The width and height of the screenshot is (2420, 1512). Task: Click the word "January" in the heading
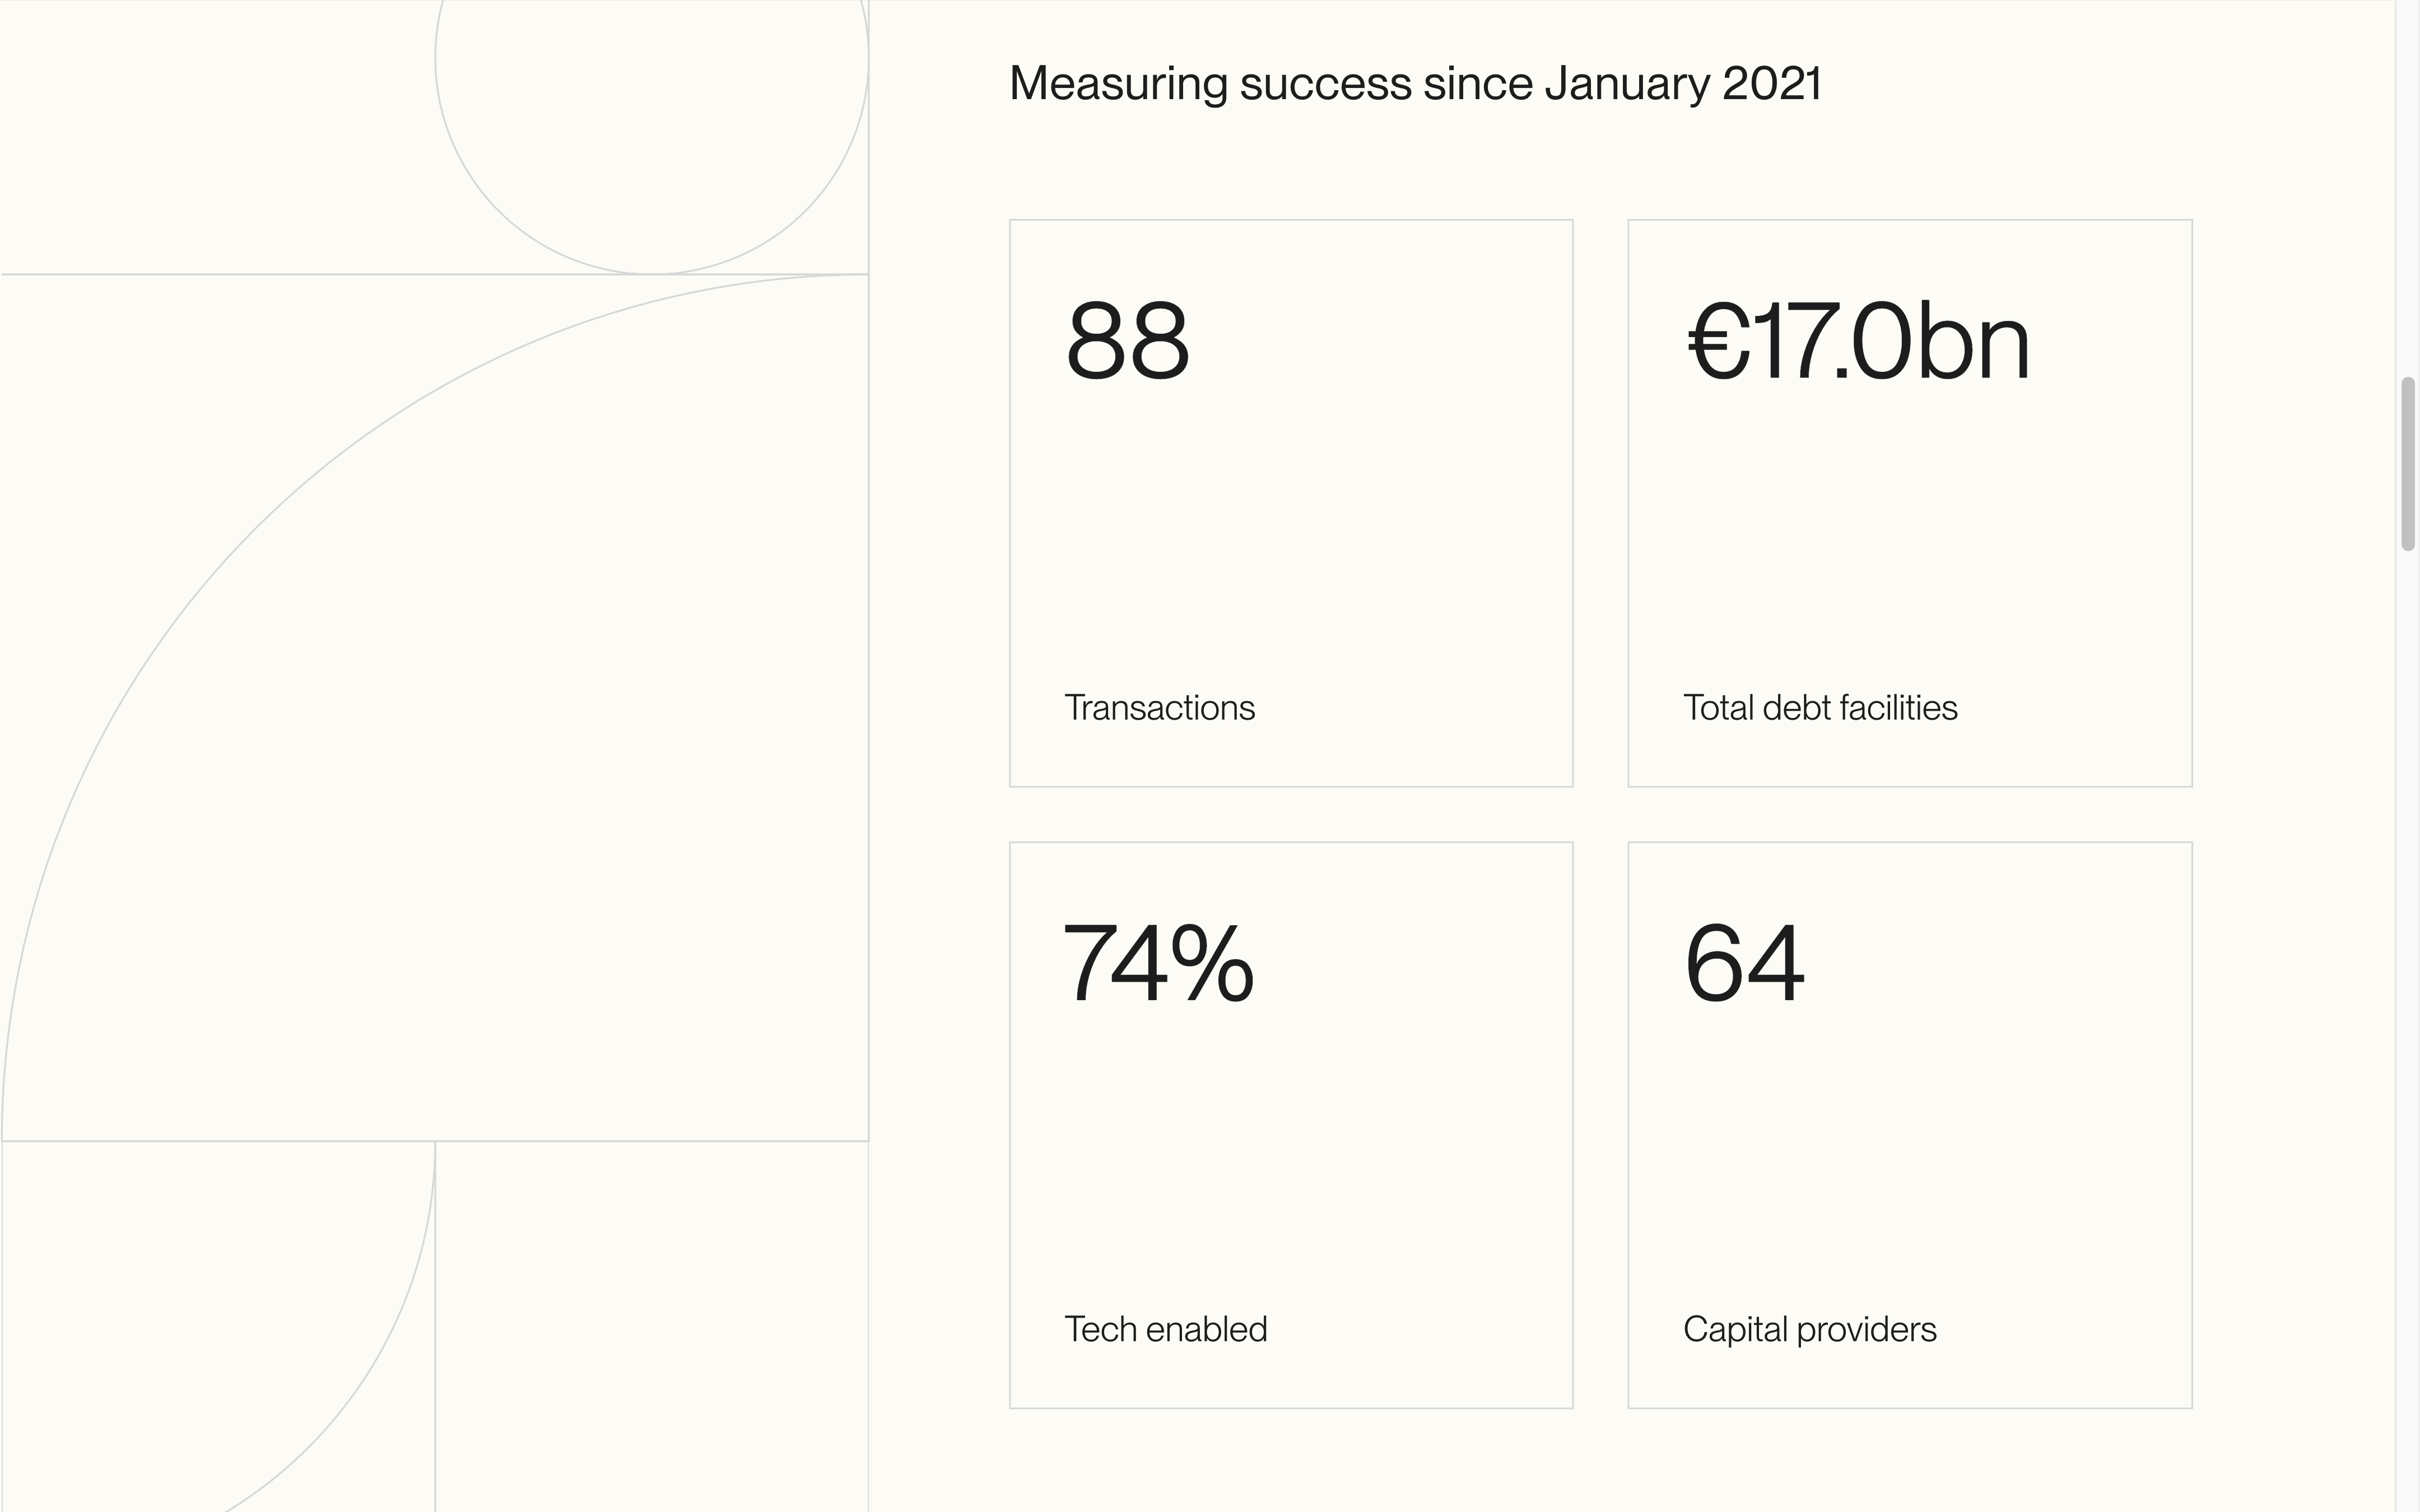[x=1627, y=84]
